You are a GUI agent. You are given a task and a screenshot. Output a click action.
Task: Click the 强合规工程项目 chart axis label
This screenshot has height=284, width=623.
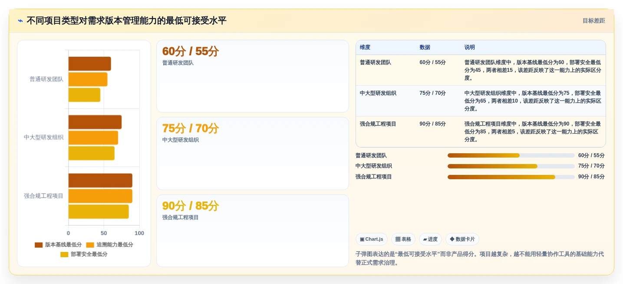44,196
